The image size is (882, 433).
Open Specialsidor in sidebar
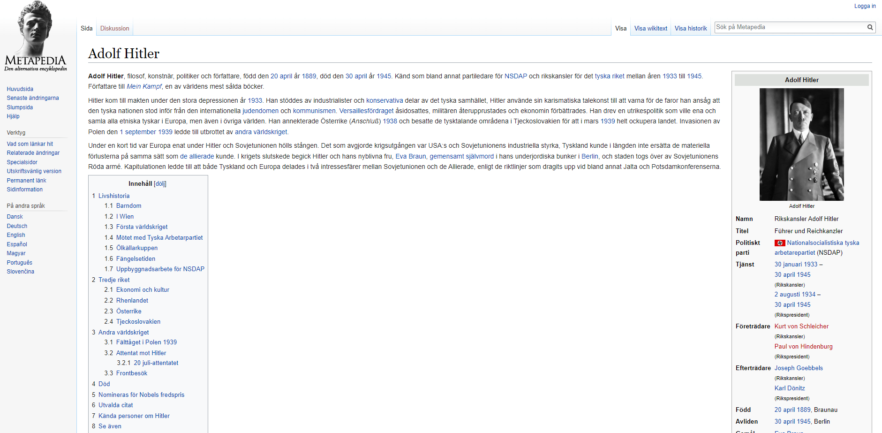click(x=22, y=162)
